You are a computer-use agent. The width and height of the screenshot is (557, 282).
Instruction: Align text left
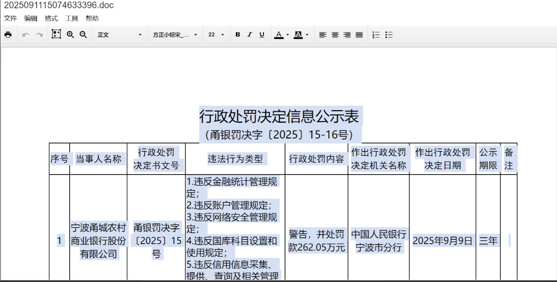[323, 34]
